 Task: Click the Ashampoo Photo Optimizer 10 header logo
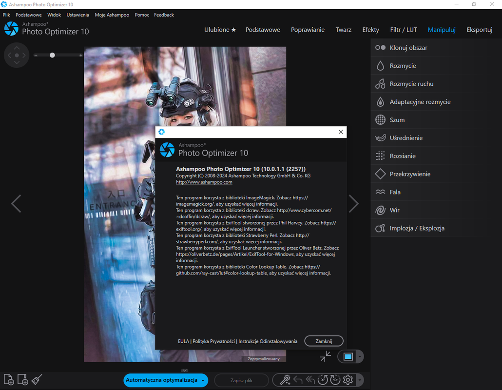[47, 28]
